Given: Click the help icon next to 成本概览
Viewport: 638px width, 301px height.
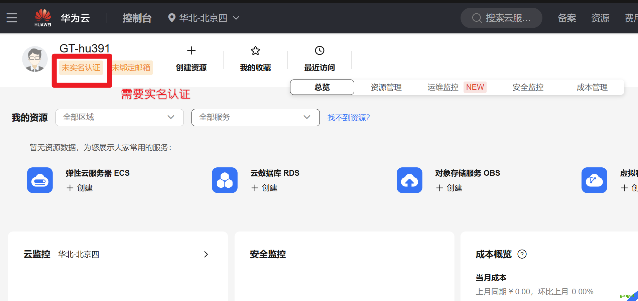Looking at the screenshot, I should [x=522, y=254].
